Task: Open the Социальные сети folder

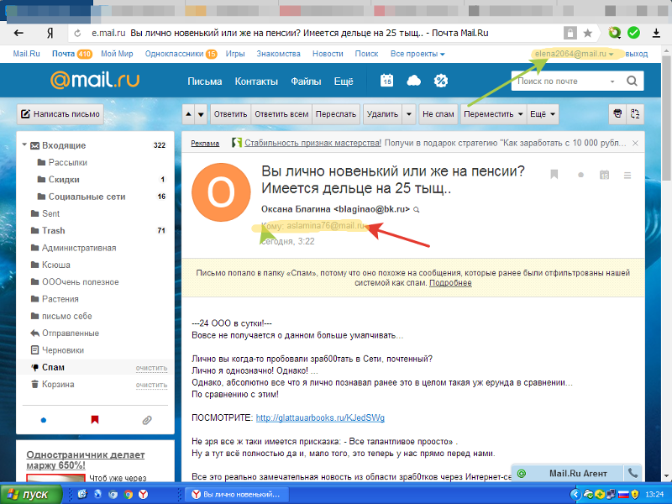Action: pos(87,197)
